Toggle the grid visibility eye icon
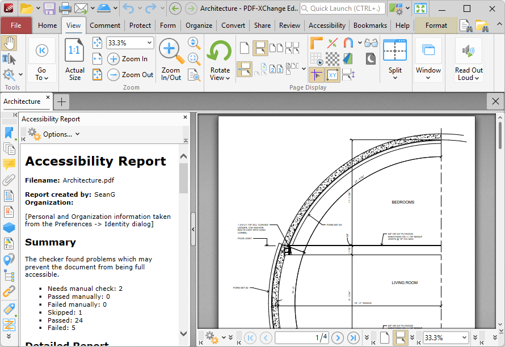505x347 pixels. [316, 59]
